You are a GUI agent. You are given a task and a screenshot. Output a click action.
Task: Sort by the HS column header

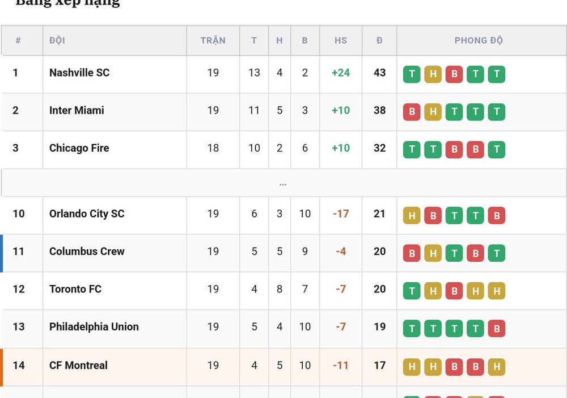pos(341,40)
